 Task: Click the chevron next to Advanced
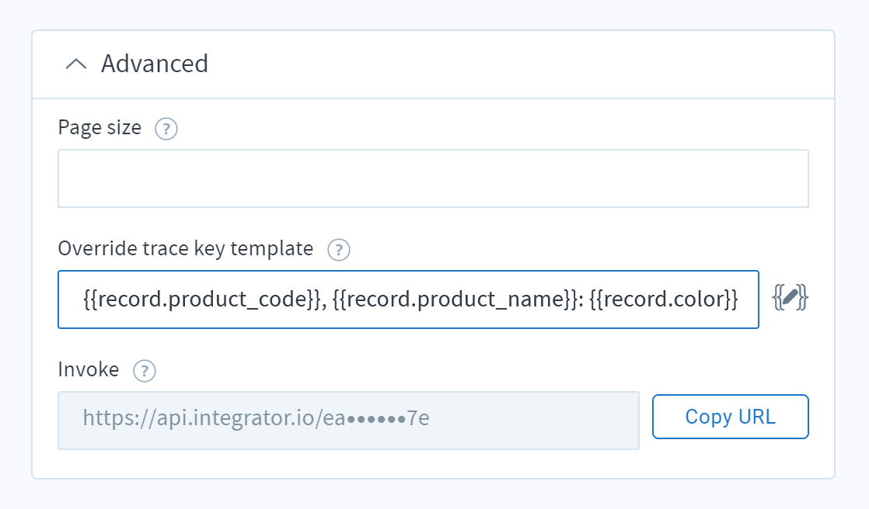(75, 64)
